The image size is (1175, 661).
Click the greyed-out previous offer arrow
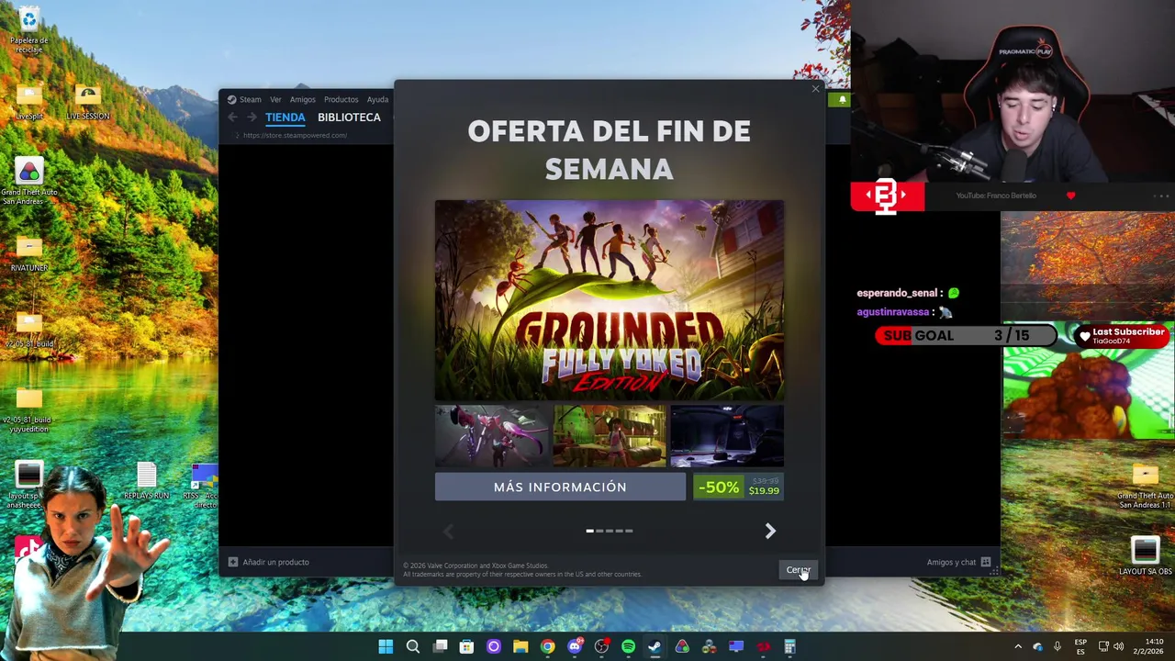tap(449, 531)
